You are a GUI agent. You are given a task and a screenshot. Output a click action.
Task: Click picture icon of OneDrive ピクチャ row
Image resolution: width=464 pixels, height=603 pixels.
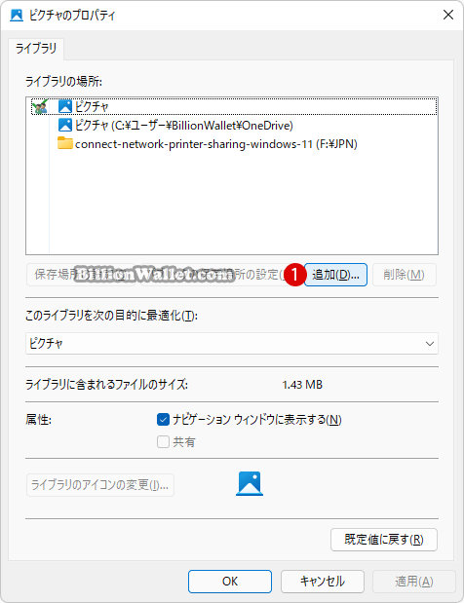(x=65, y=126)
